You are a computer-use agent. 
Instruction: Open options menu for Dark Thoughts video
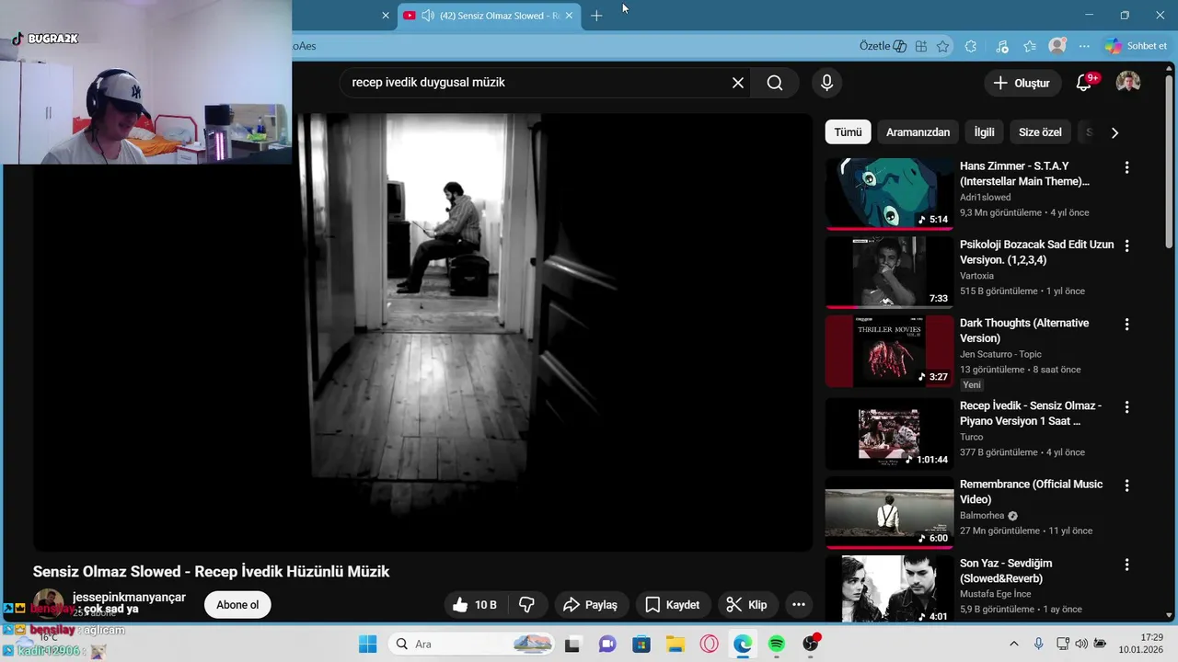(x=1126, y=325)
